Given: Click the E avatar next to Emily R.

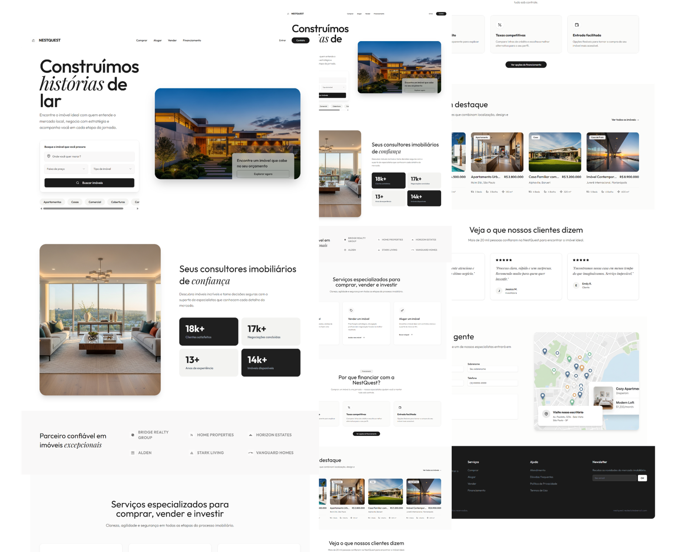Looking at the screenshot, I should coord(576,285).
